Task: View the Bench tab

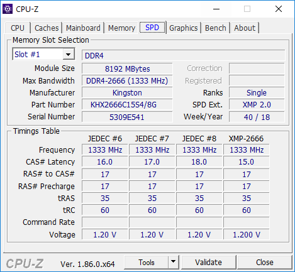Action: (216, 28)
